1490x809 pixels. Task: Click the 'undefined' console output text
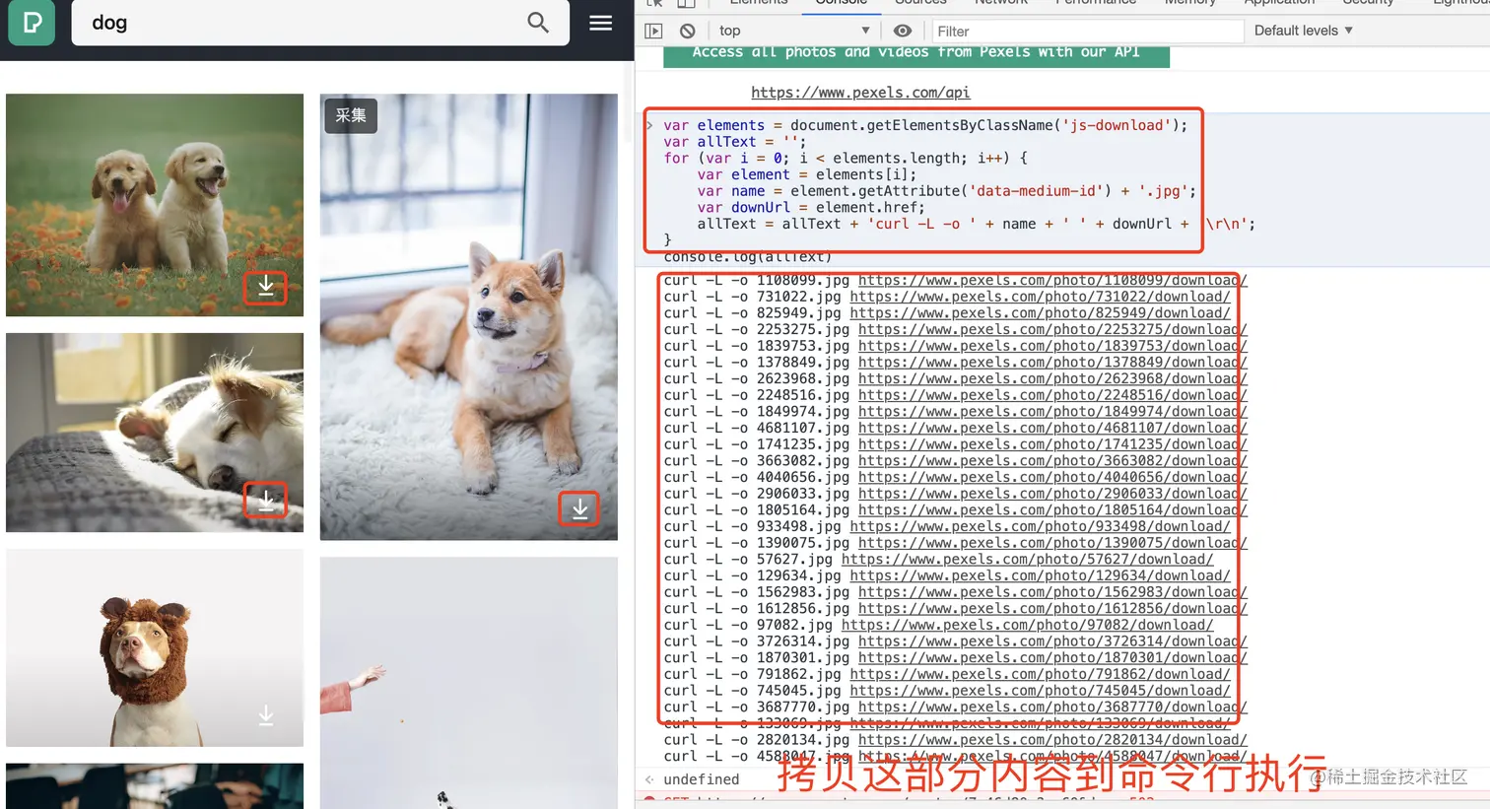(x=701, y=779)
